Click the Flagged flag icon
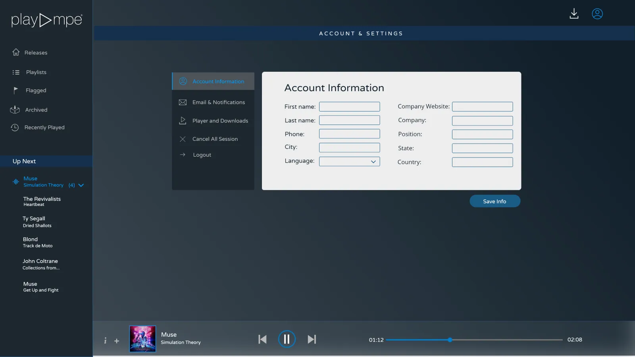This screenshot has height=357, width=635. [16, 90]
